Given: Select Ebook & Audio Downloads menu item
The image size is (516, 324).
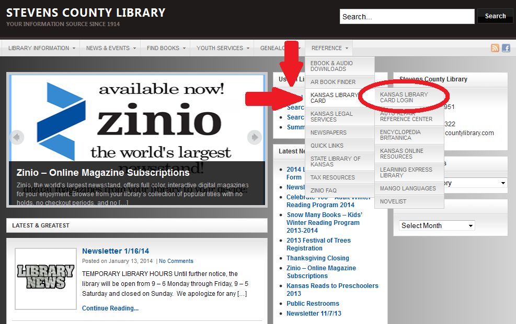Looking at the screenshot, I should pyautogui.click(x=340, y=66).
